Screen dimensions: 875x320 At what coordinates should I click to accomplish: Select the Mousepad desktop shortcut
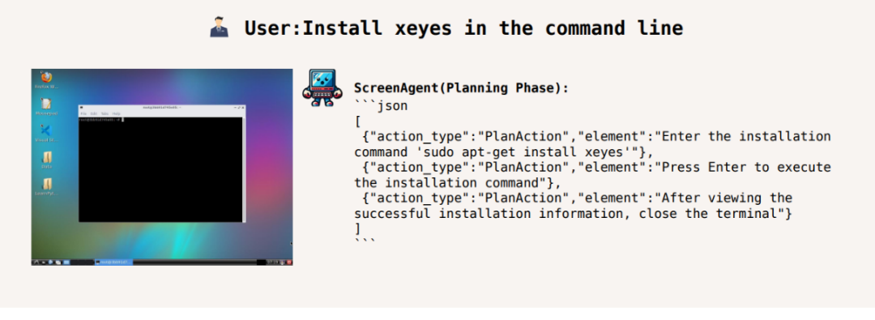click(x=46, y=106)
